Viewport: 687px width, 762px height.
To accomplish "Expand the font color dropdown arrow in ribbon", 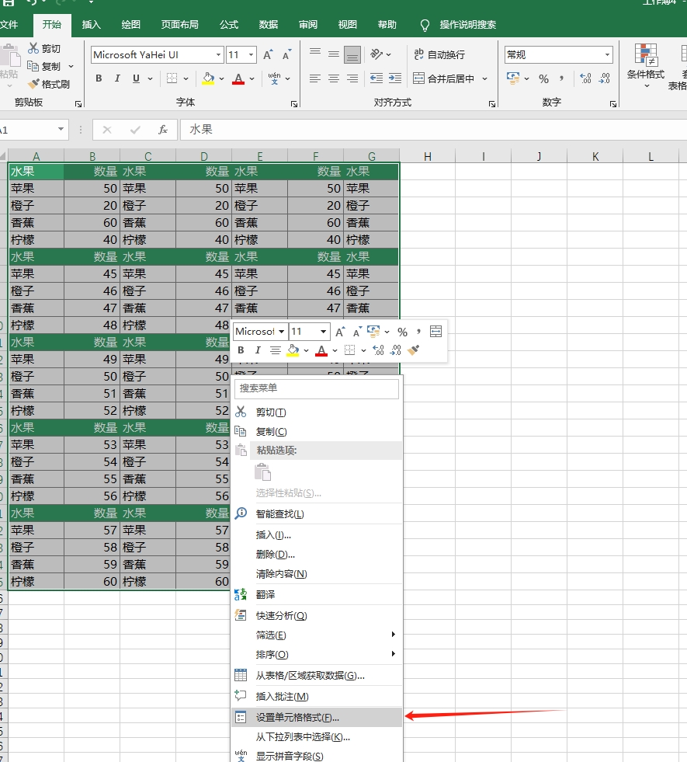I will [x=252, y=78].
